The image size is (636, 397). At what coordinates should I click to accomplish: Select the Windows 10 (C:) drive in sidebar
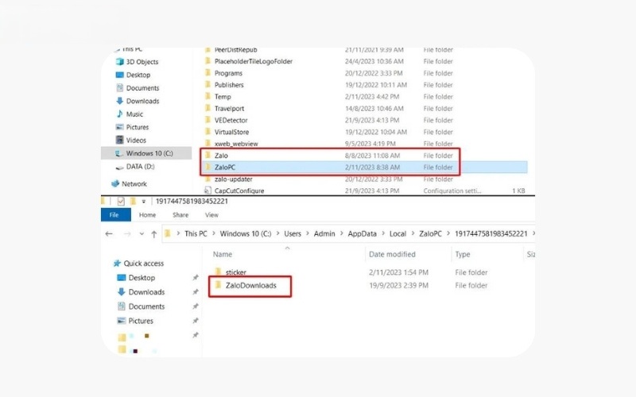(146, 153)
